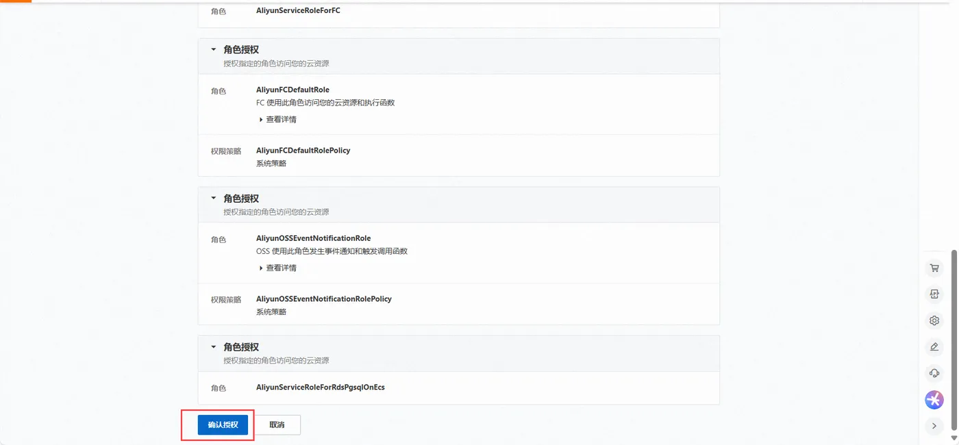Expand 查看详情 under AliyunOSSEventNotificationRole
Screen dimensions: 959x445
pos(278,268)
